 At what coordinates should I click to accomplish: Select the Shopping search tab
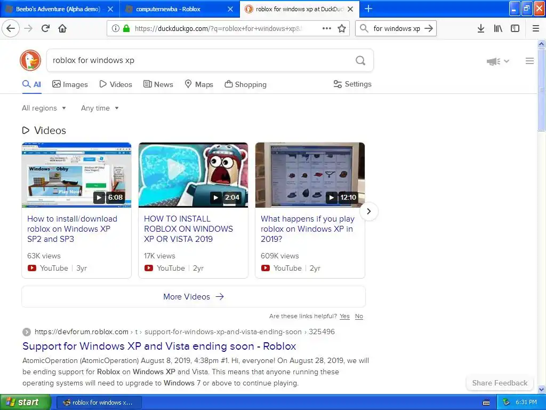click(245, 84)
